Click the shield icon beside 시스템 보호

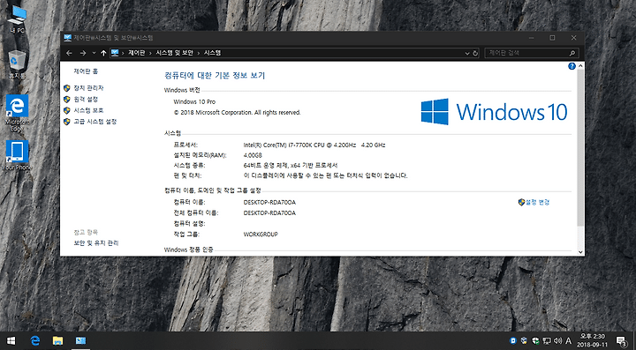[67, 110]
